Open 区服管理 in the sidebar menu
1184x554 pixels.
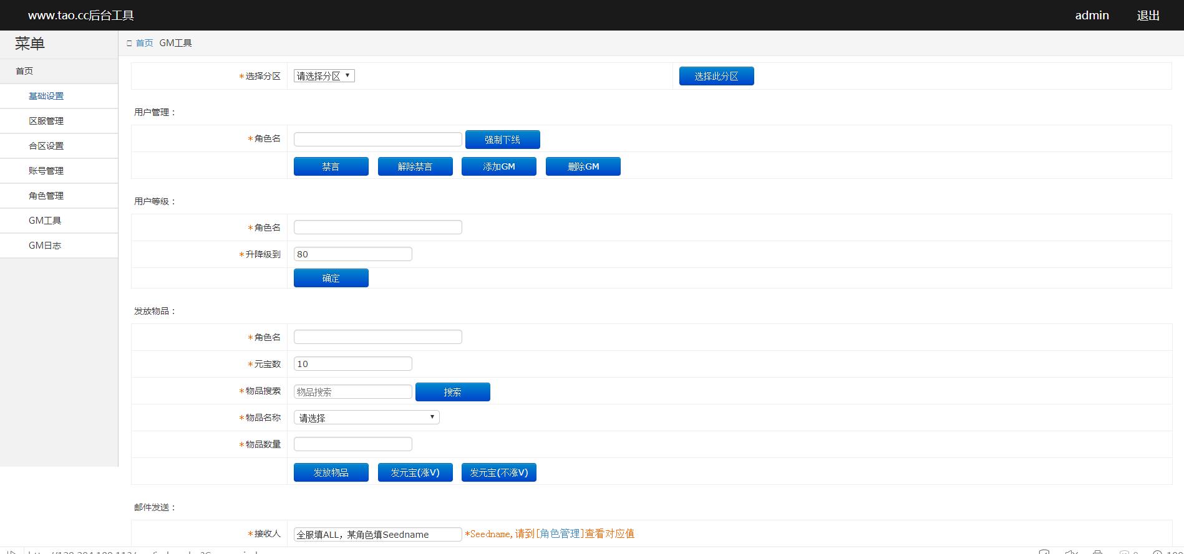coord(46,121)
